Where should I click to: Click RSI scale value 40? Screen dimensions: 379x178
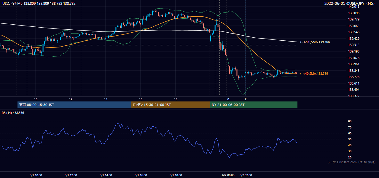[x=350, y=145]
